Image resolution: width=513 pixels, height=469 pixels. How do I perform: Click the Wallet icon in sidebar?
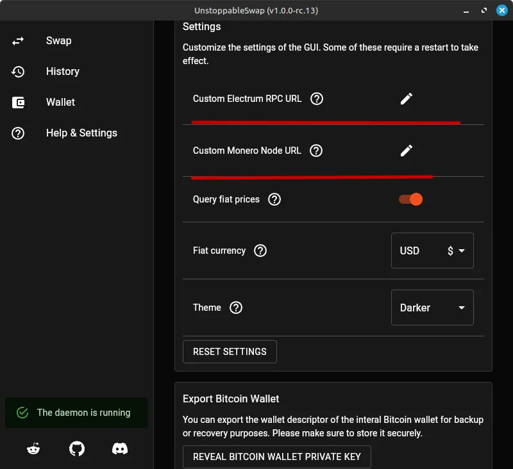pyautogui.click(x=18, y=103)
